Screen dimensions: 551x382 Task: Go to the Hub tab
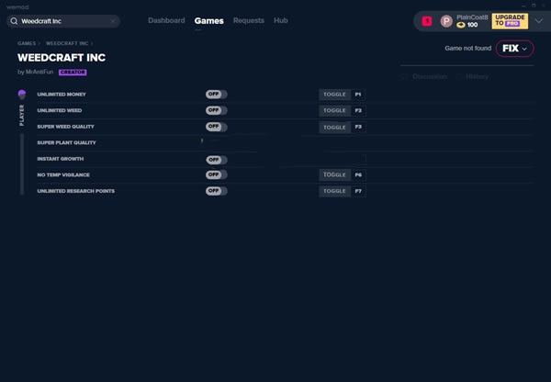pos(281,20)
